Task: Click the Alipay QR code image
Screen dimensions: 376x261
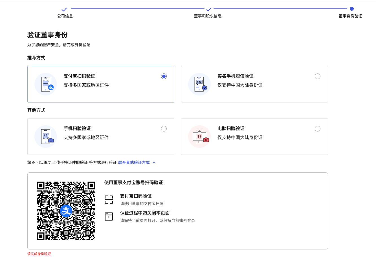Action: tap(66, 211)
